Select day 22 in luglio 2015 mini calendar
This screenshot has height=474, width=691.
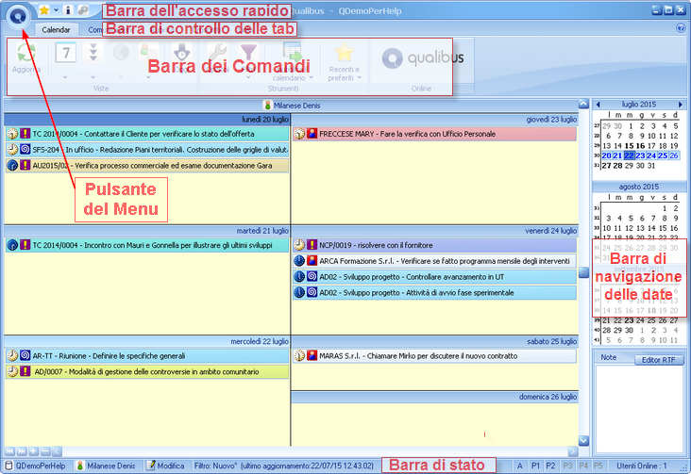(x=630, y=155)
